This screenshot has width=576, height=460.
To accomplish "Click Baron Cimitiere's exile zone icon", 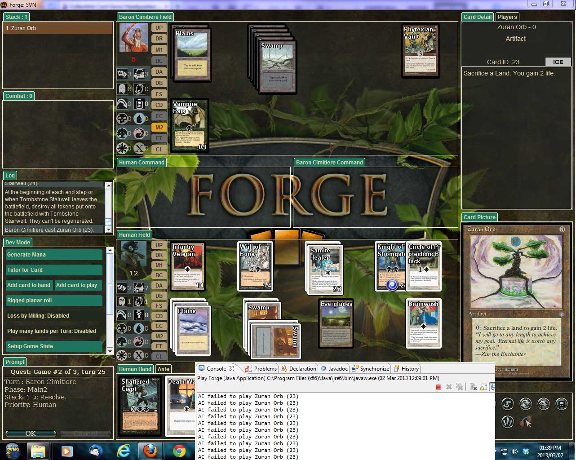I will pyautogui.click(x=139, y=89).
